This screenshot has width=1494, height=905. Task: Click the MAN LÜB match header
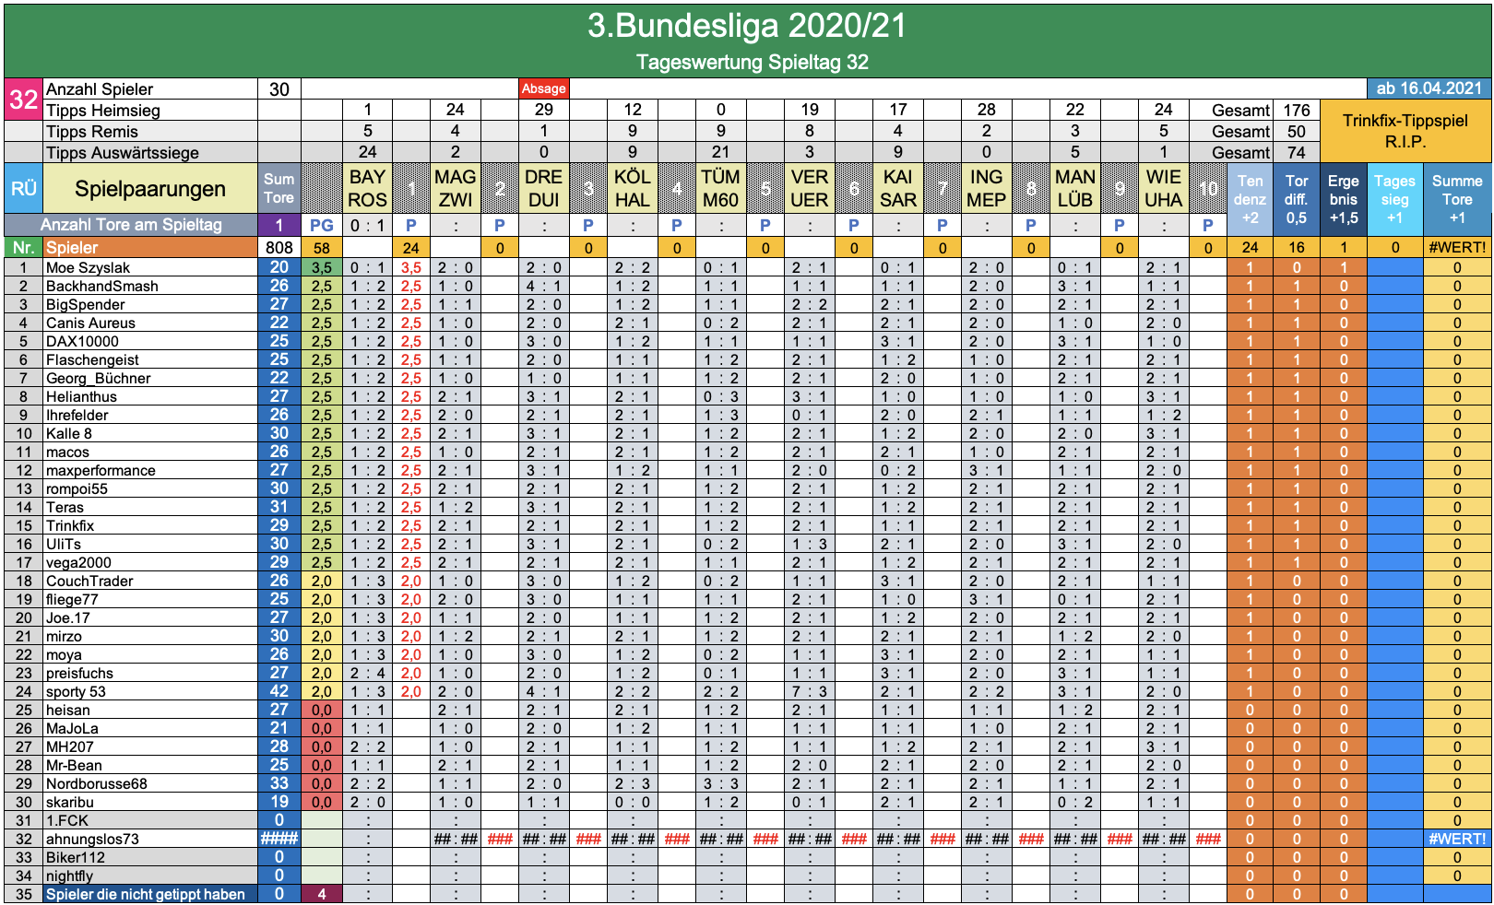point(1075,188)
